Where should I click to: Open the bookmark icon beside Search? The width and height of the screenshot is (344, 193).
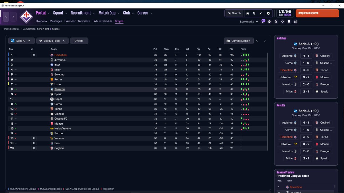[x=248, y=13]
